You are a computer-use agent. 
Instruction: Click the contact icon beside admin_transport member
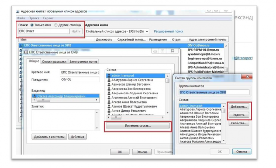tap(109, 76)
